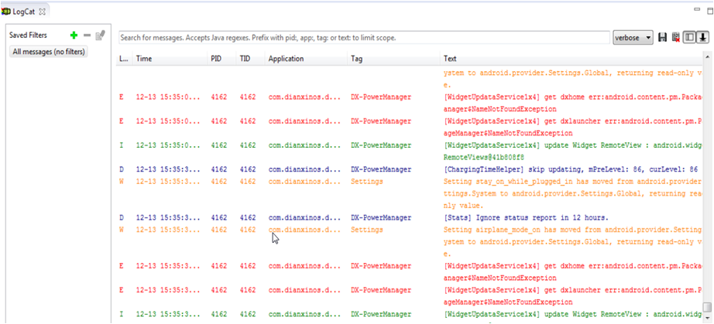Select the airplane_mode_on warning text
The width and height of the screenshot is (714, 324).
573,242
